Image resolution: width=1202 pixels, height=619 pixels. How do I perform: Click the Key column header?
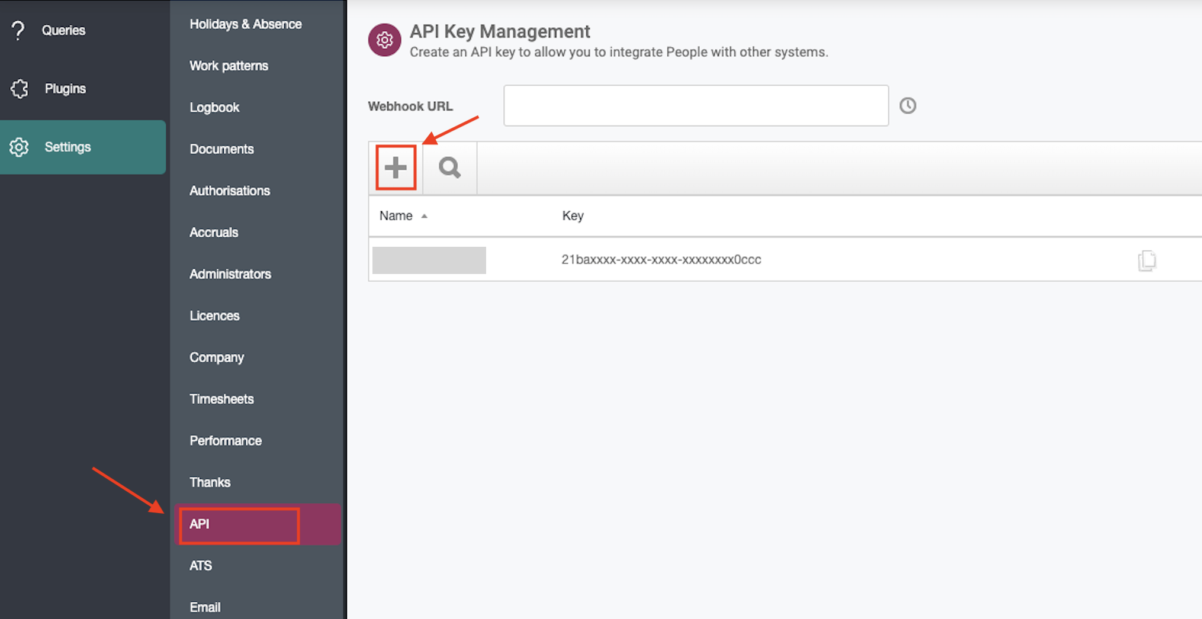(573, 216)
